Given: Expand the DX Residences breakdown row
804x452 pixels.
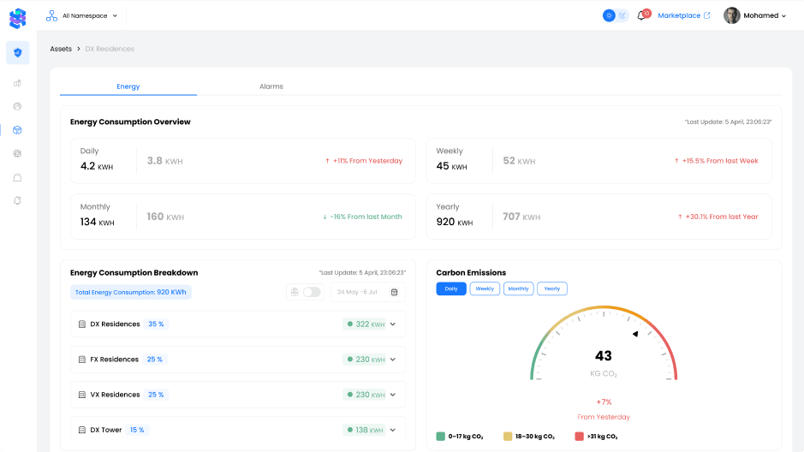Looking at the screenshot, I should (x=393, y=324).
